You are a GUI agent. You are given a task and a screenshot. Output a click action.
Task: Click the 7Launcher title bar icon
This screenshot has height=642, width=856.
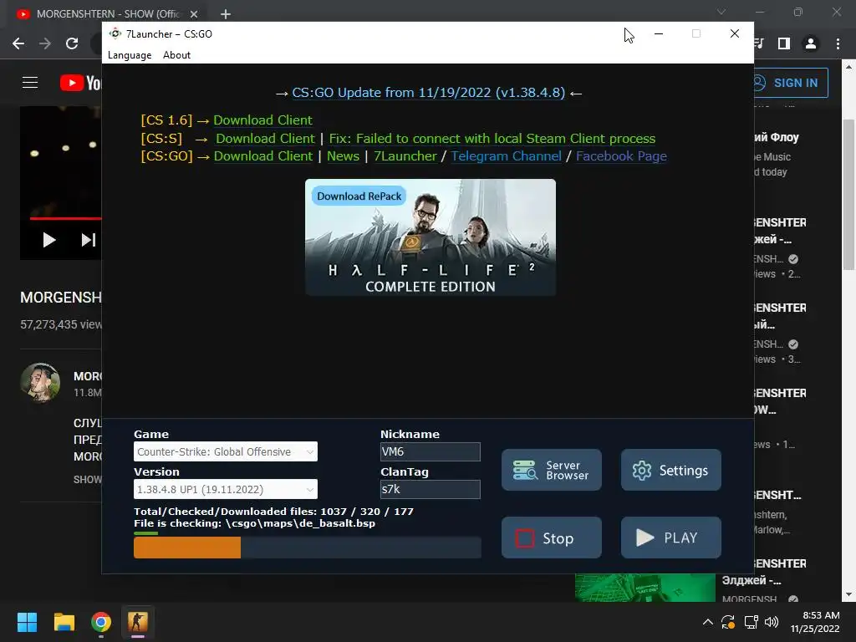(115, 33)
